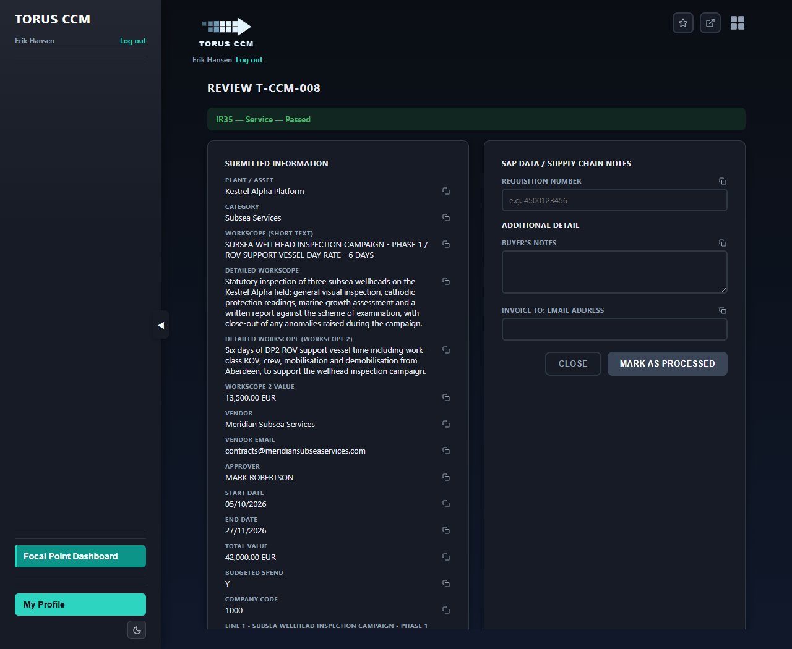Open the grid apps icon
The height and width of the screenshot is (649, 792).
click(x=738, y=23)
